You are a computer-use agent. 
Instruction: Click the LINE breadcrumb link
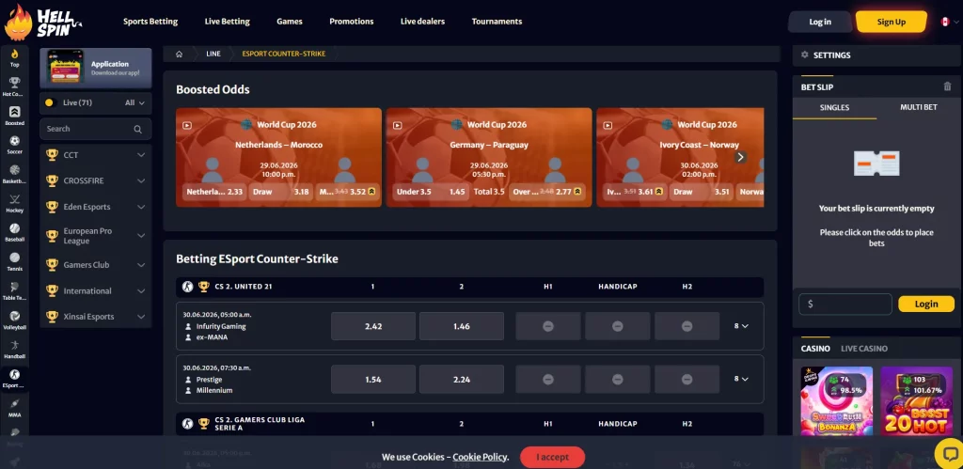(x=213, y=54)
